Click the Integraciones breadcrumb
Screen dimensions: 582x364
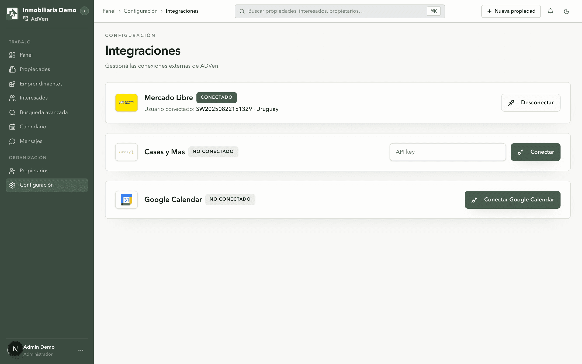182,11
